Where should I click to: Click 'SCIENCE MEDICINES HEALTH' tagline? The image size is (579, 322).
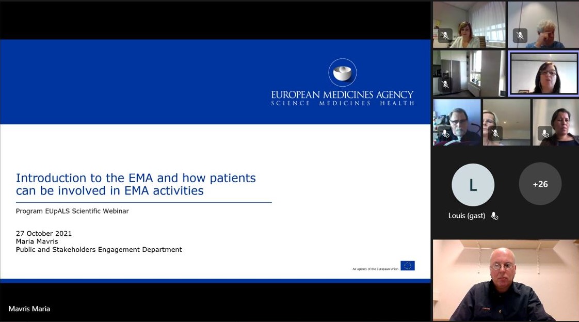pos(342,103)
